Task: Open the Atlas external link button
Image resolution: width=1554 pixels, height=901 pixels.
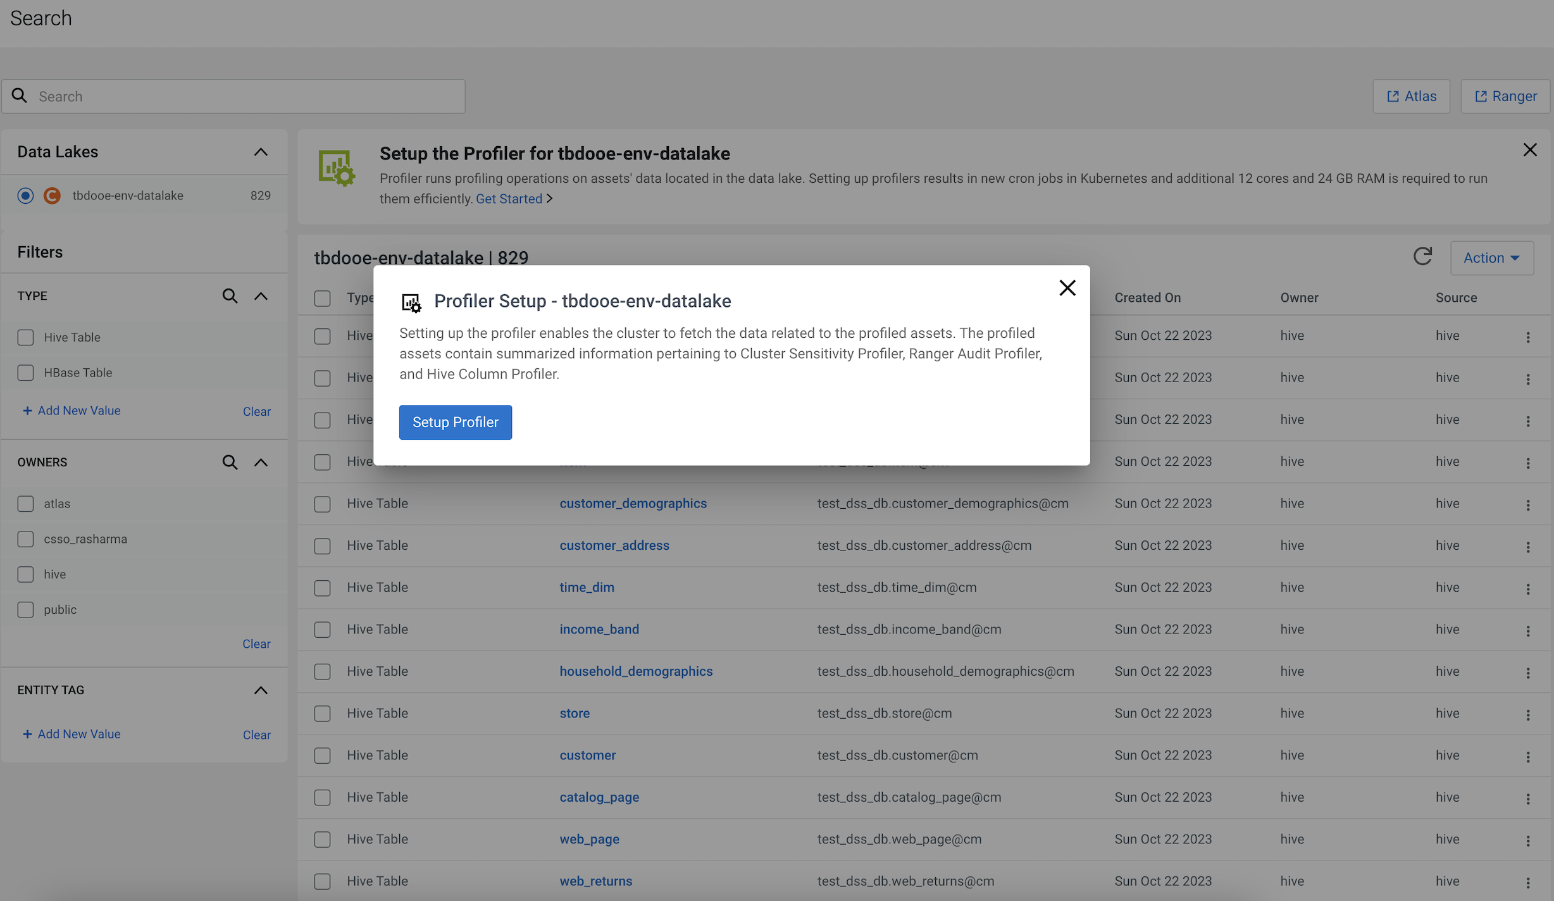Action: click(1411, 96)
